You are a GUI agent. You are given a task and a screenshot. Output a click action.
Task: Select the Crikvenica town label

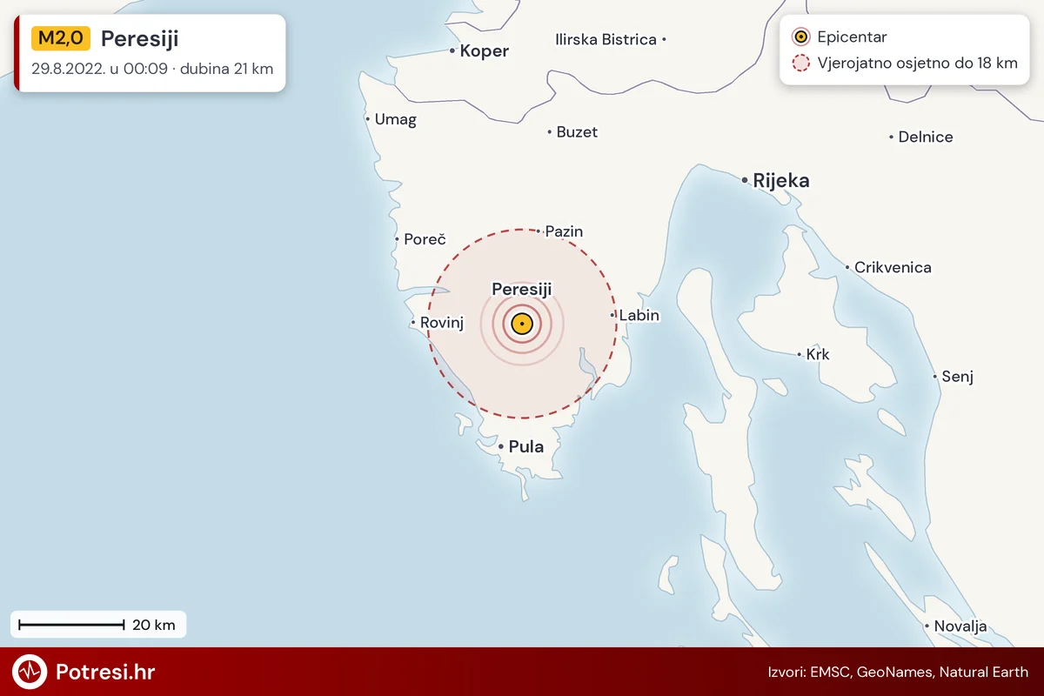[x=893, y=267]
